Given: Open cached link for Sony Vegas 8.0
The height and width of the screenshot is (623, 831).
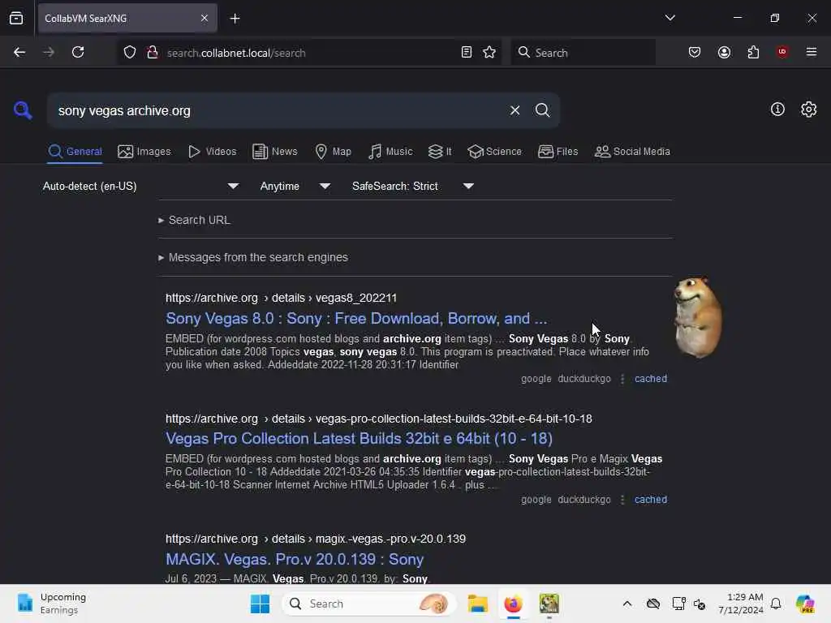Looking at the screenshot, I should [651, 379].
